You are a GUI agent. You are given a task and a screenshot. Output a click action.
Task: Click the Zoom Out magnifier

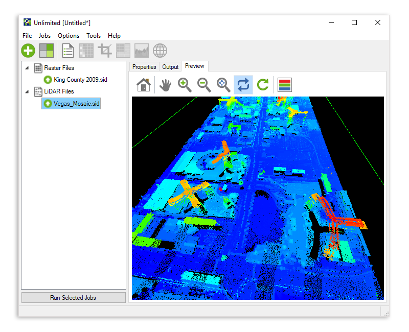click(204, 85)
